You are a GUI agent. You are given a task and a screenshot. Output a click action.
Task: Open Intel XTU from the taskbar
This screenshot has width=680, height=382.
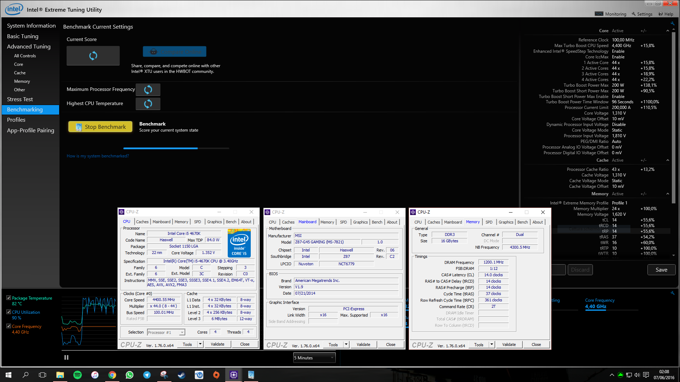click(x=251, y=375)
